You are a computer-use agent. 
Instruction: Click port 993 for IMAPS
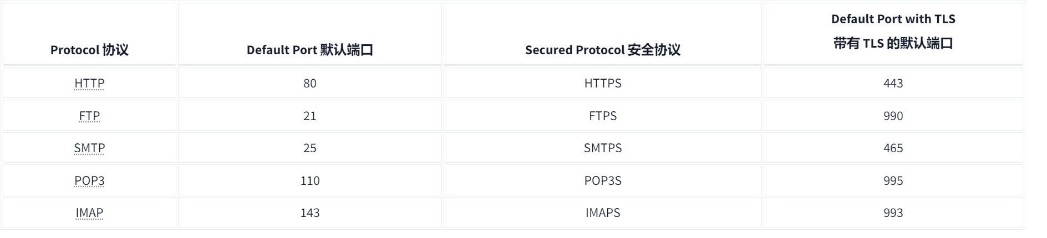(x=893, y=213)
